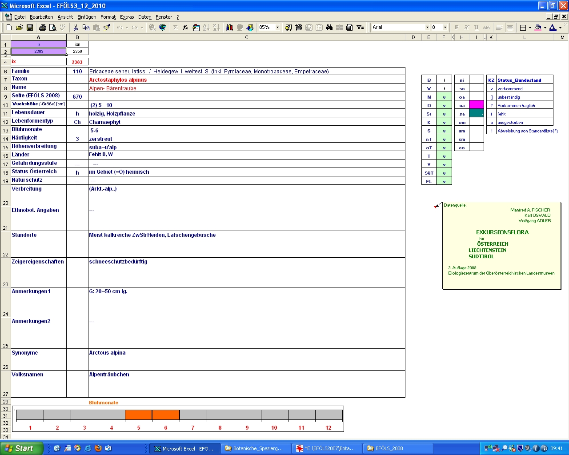
Task: Open the zoom 85% dropdown
Action: (277, 28)
